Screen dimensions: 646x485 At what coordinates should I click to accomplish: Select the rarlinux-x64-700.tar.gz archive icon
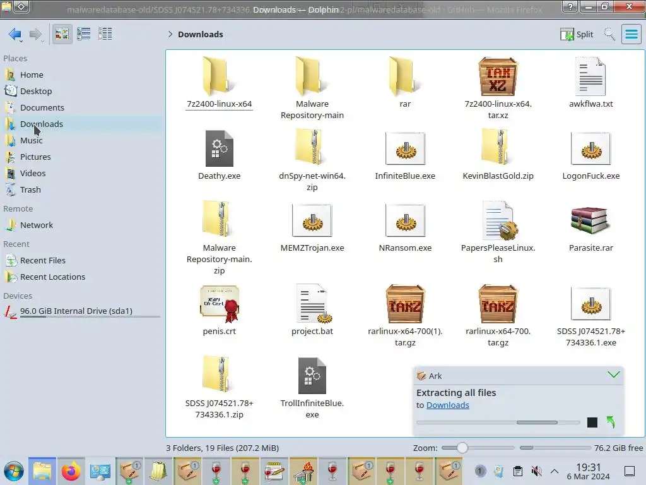point(498,304)
